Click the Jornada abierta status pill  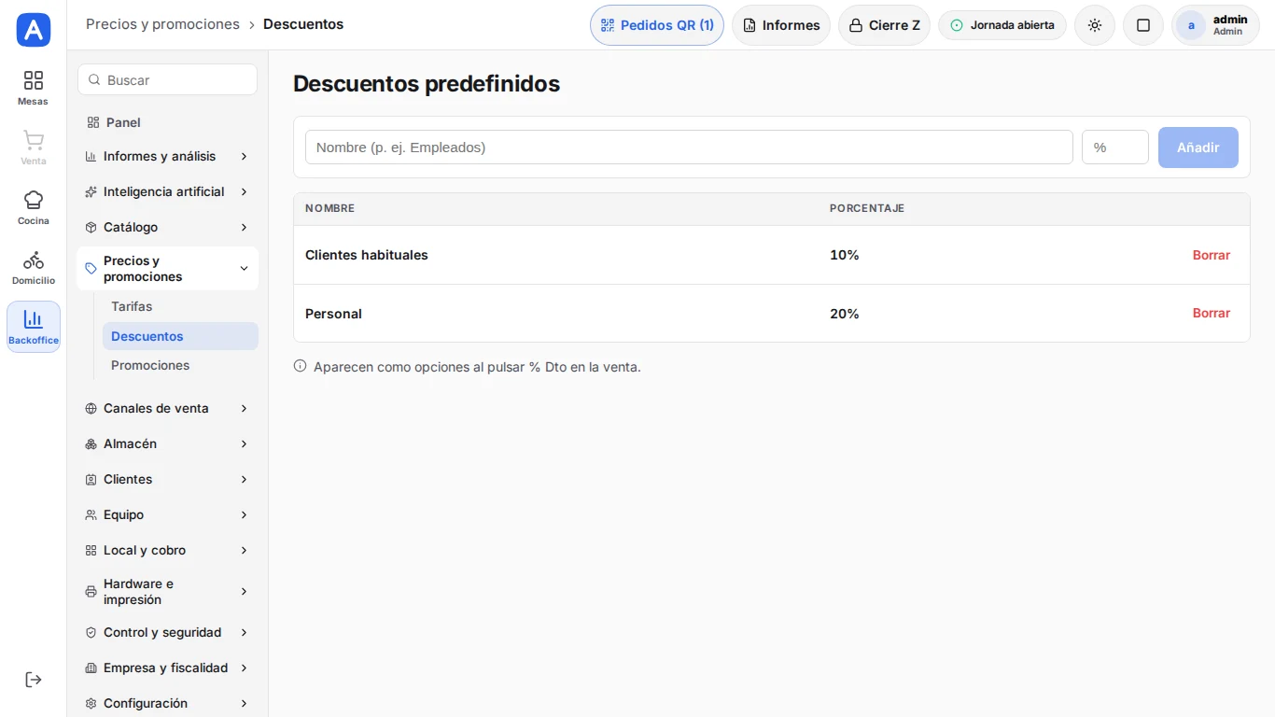tap(1002, 25)
